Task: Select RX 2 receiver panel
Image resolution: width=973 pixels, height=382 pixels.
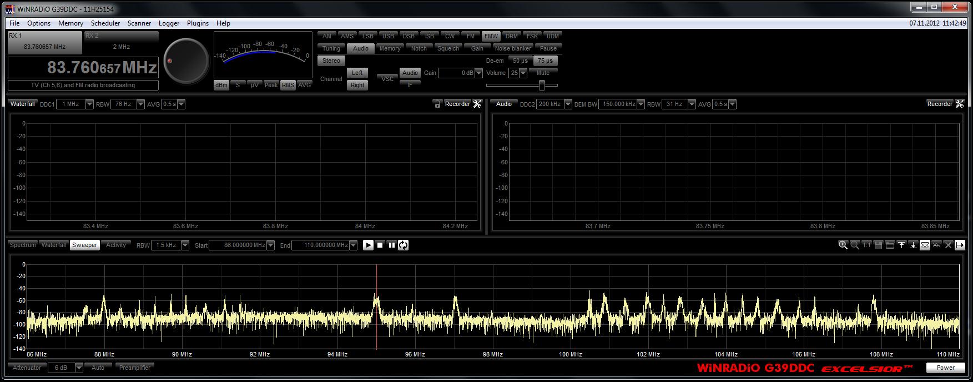Action: coord(121,43)
